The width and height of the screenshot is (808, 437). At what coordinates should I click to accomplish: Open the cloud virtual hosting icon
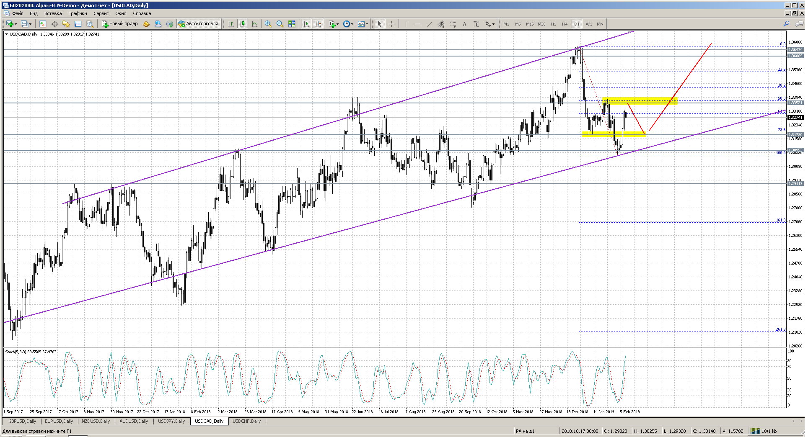point(158,24)
